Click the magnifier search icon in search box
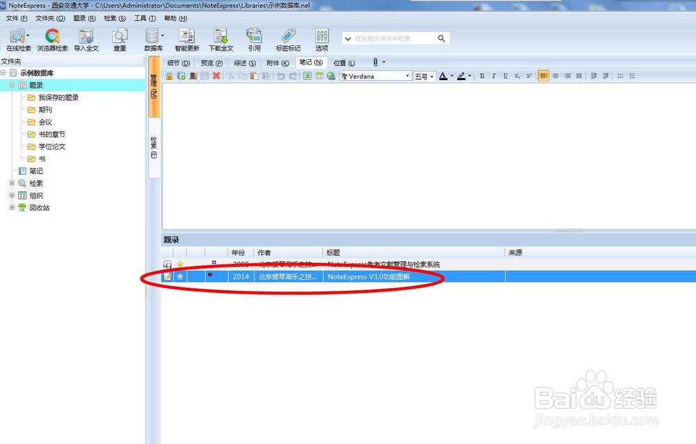 click(441, 39)
